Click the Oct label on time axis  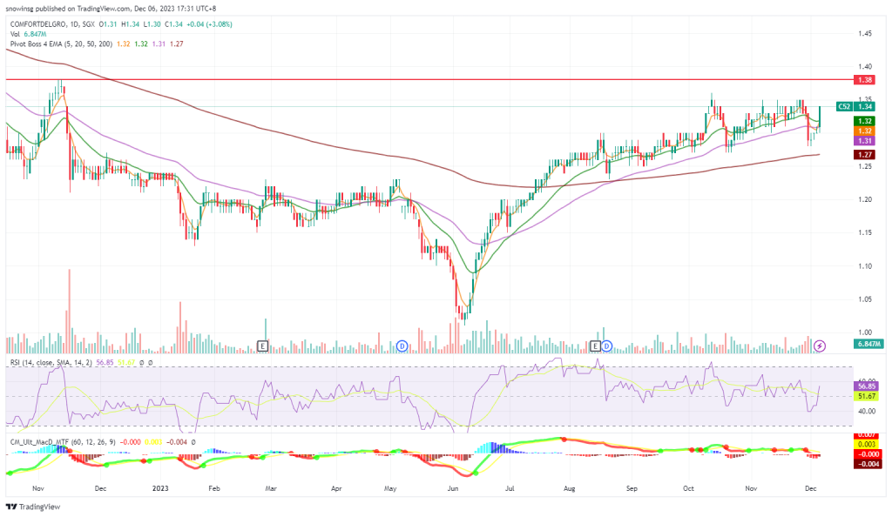tap(688, 488)
